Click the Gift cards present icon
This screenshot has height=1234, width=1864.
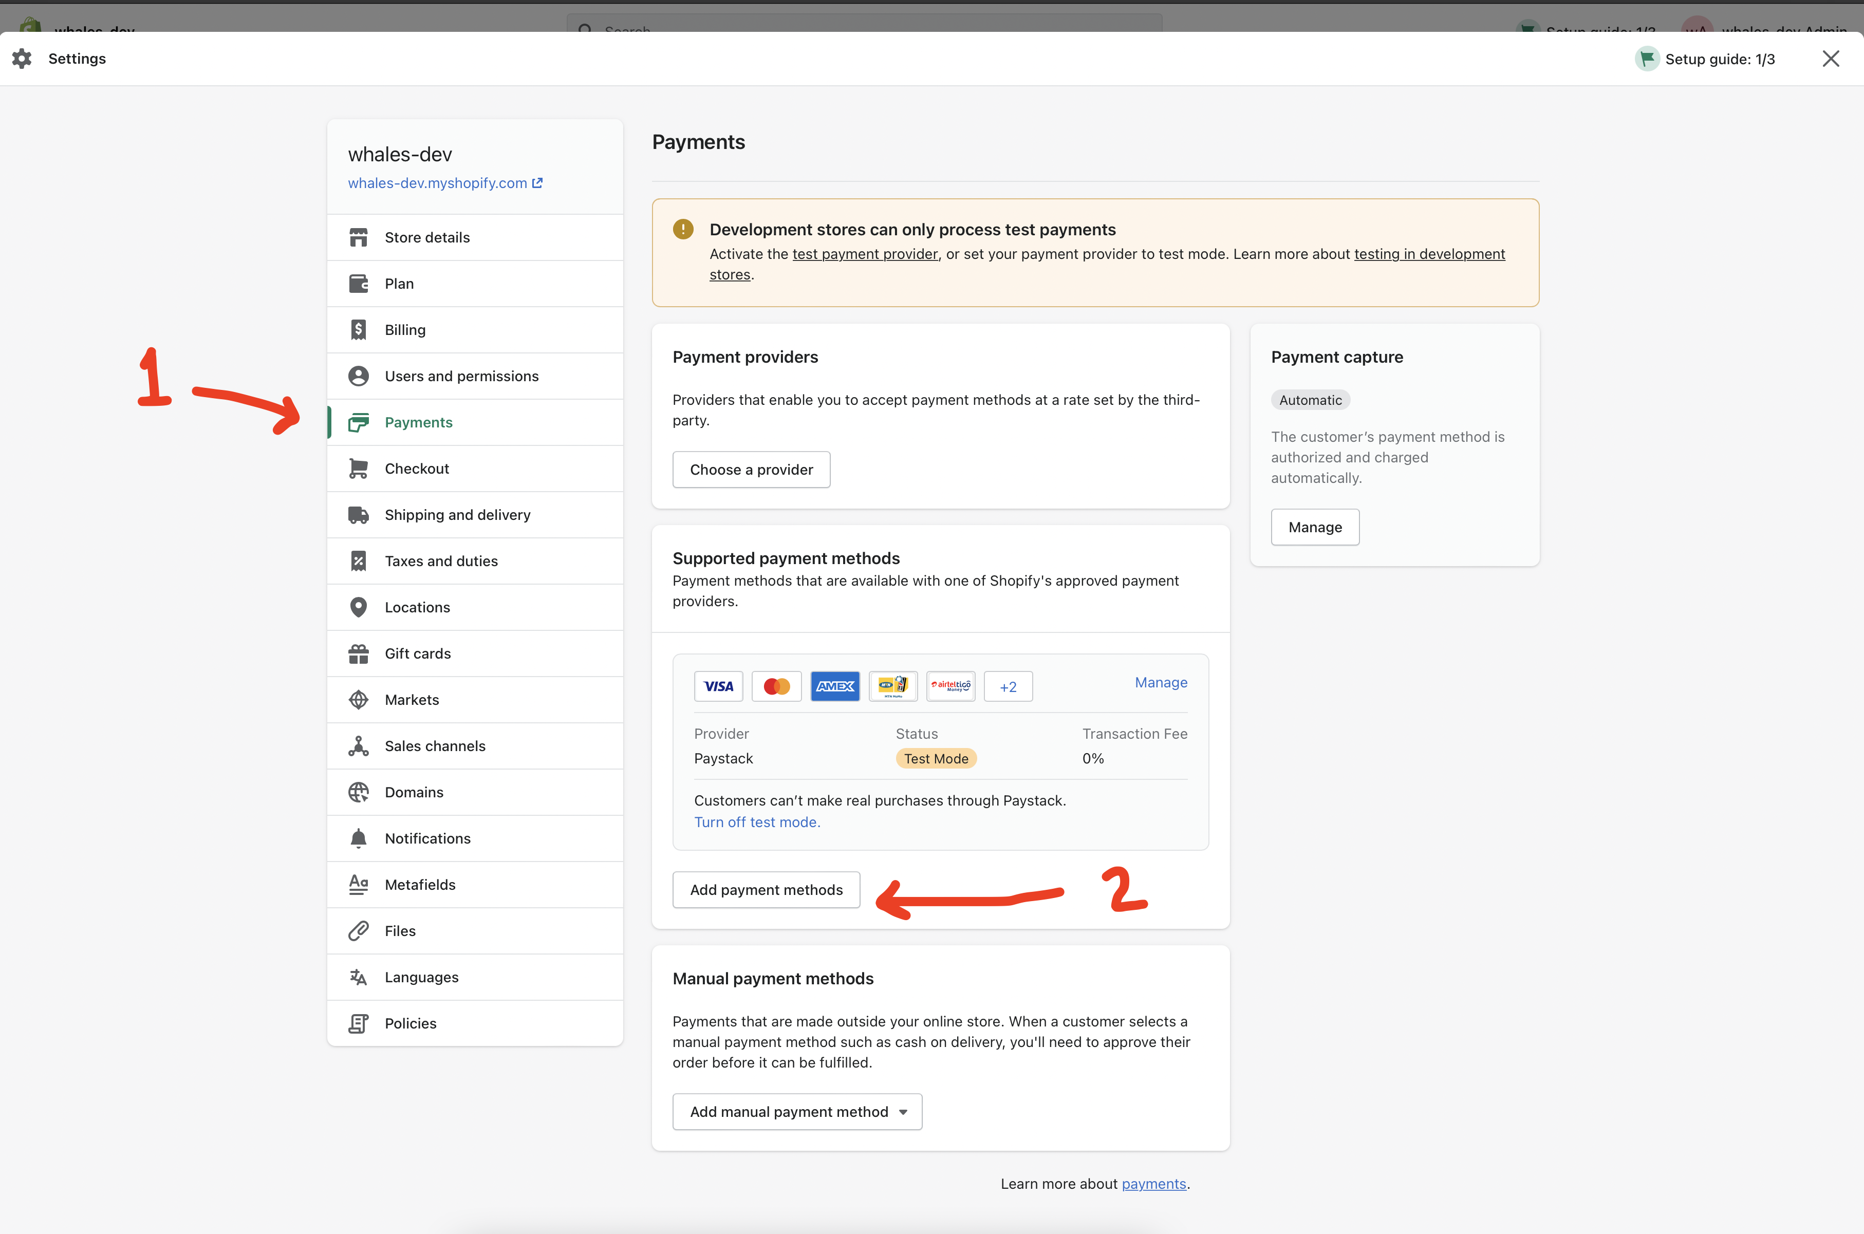click(x=358, y=654)
